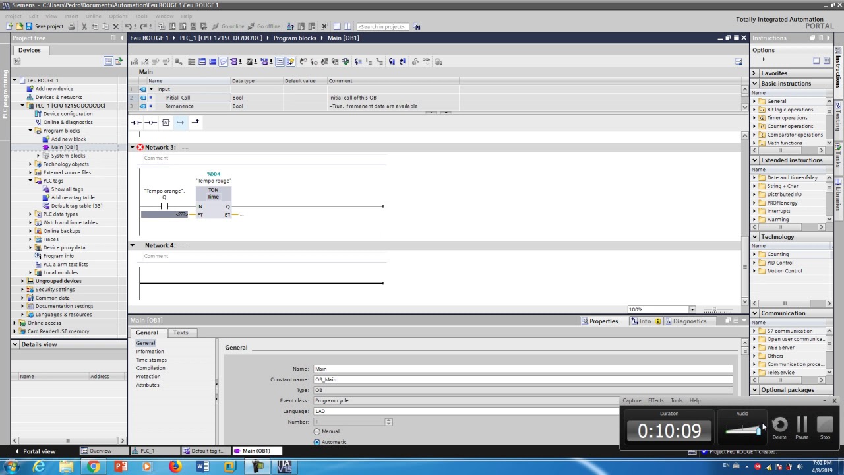Collapse Network 3

coord(132,147)
